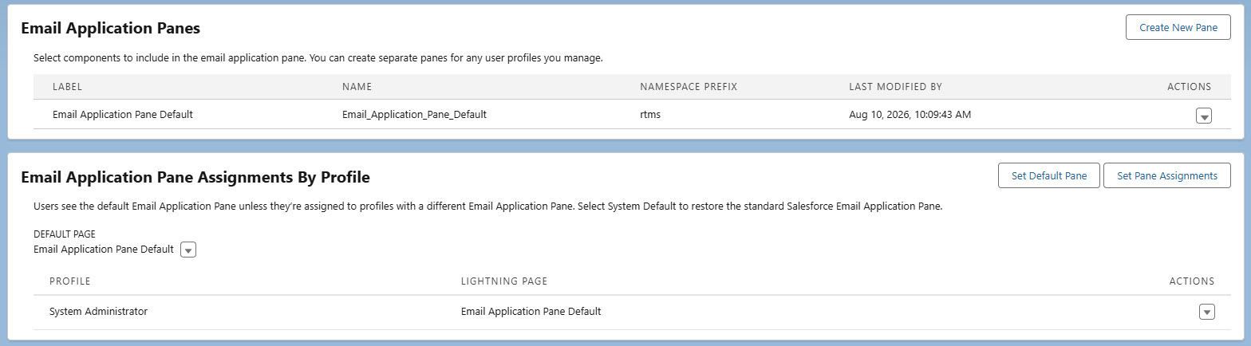The width and height of the screenshot is (1251, 346).
Task: Open Set Pane Assignments
Action: [x=1167, y=175]
